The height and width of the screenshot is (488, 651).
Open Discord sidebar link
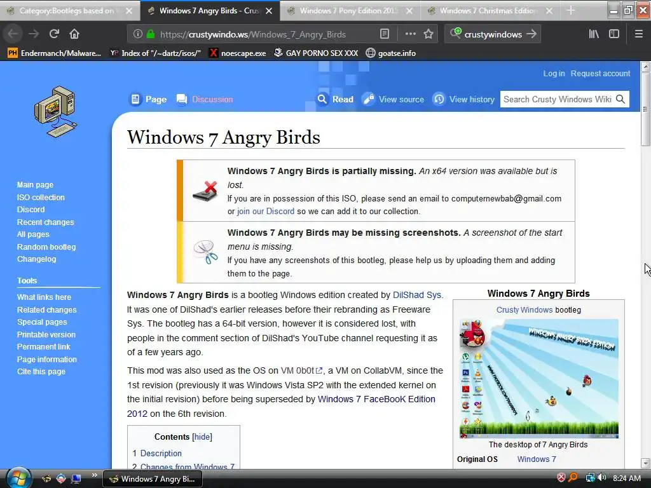pos(31,210)
